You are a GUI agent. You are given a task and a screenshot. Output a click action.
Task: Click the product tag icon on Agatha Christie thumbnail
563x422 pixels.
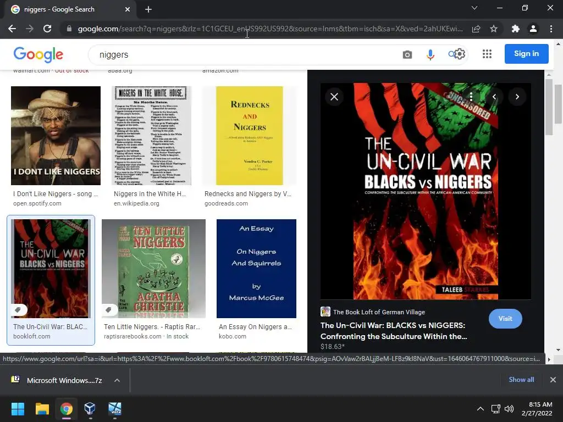pyautogui.click(x=109, y=309)
